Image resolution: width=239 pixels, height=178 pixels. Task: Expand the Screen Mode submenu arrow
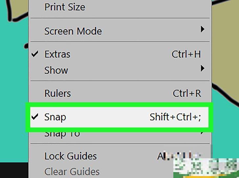click(x=203, y=30)
